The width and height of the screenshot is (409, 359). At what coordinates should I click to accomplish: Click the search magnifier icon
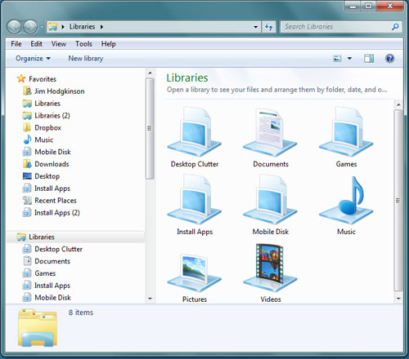tap(395, 27)
